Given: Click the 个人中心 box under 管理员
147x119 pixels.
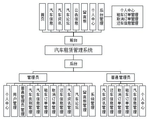Looking at the screenshot, I should (7, 101).
